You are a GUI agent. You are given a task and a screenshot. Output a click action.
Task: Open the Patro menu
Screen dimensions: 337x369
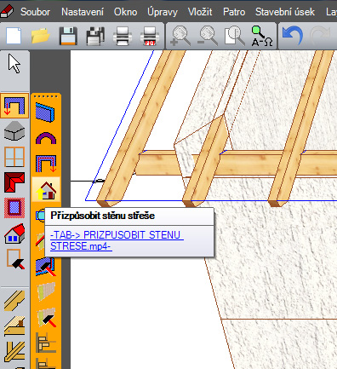tap(234, 12)
